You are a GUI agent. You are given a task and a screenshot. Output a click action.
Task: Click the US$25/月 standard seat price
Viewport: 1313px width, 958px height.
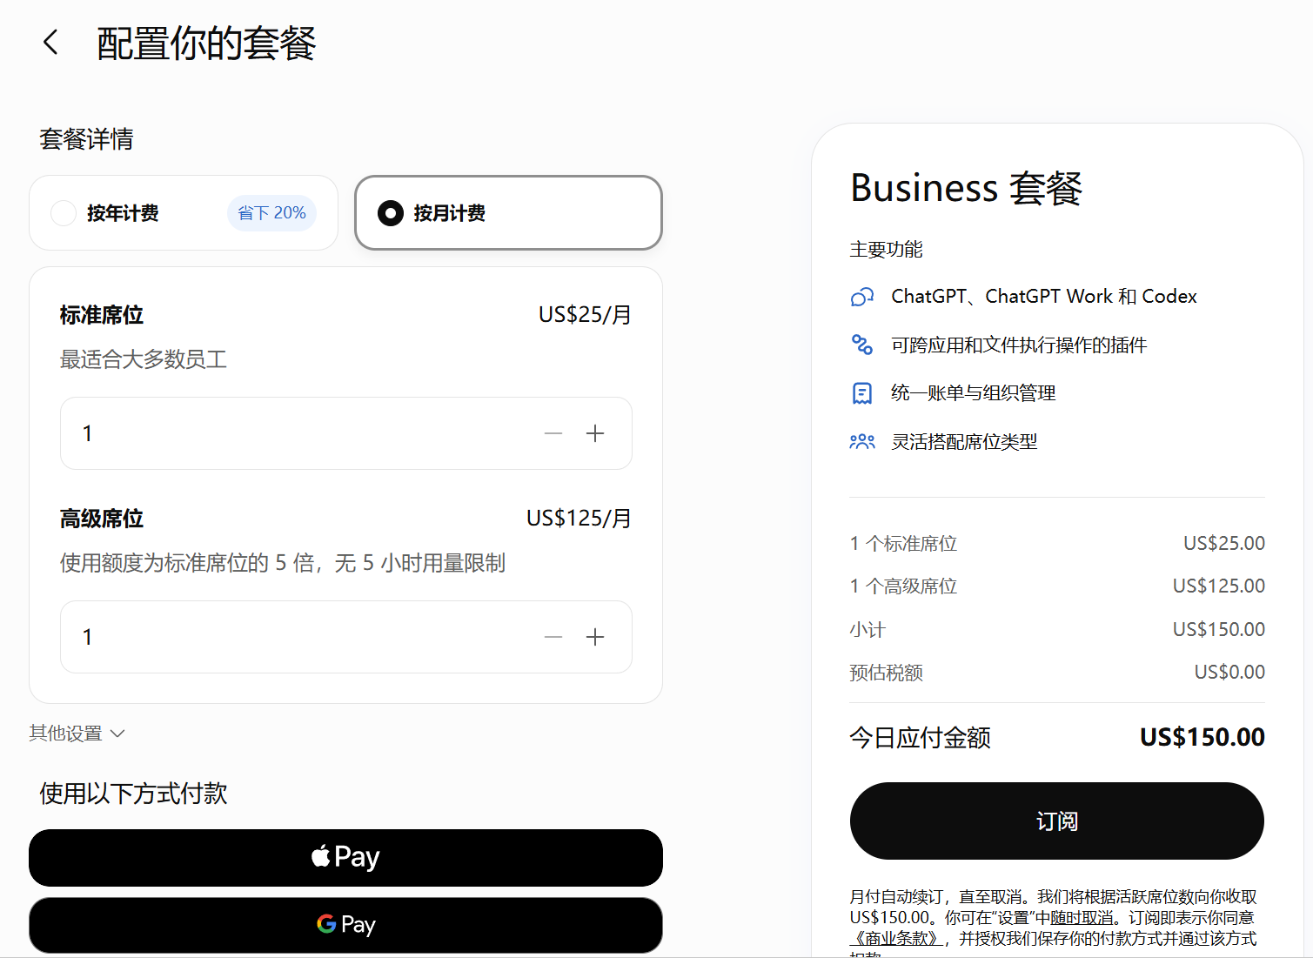tap(585, 315)
